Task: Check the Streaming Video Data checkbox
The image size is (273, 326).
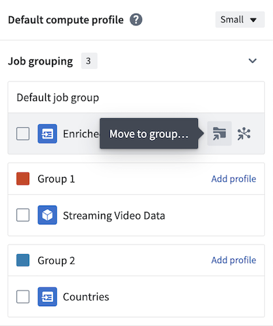Action: 23,215
